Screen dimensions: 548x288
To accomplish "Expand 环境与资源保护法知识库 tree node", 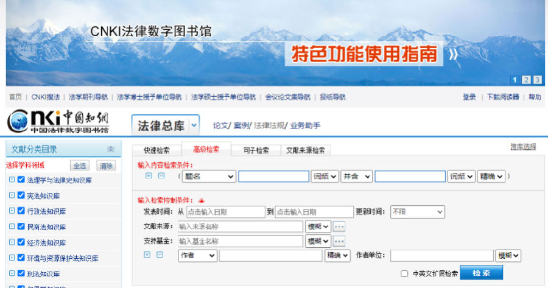I will (12, 258).
